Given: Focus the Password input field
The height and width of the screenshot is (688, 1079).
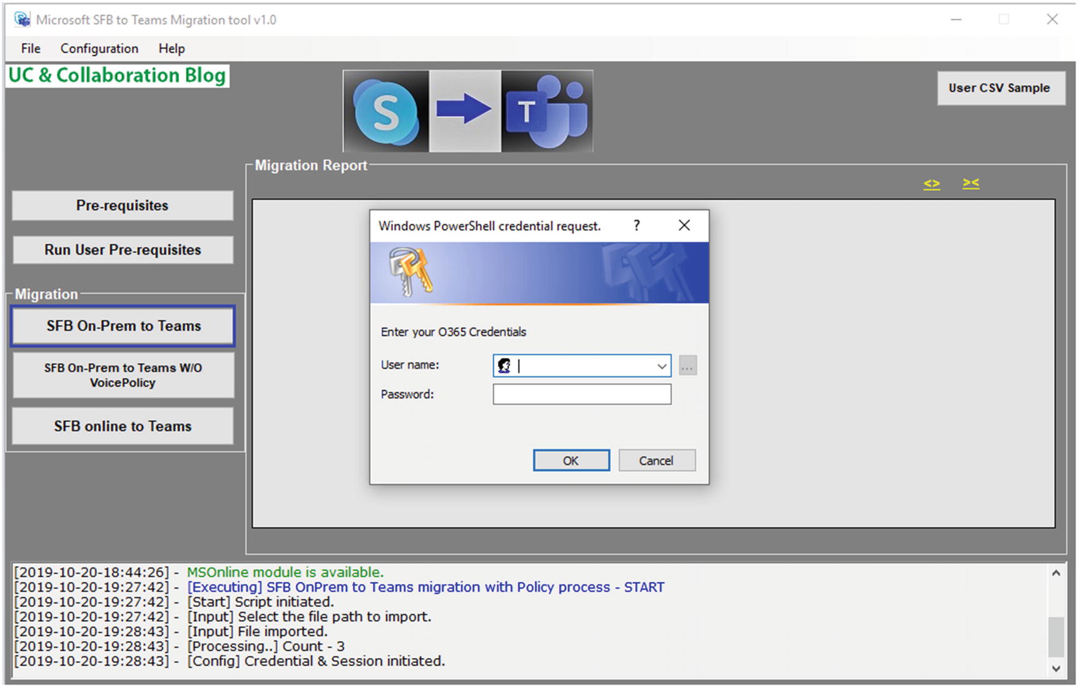Looking at the screenshot, I should 582,394.
